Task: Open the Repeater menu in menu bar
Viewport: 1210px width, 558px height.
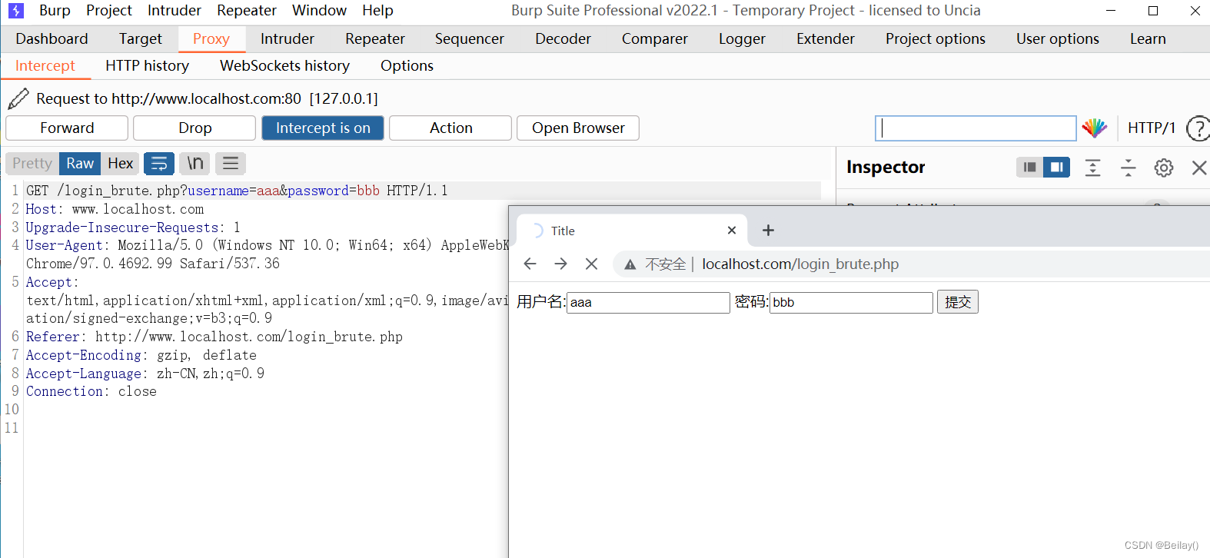Action: tap(247, 11)
